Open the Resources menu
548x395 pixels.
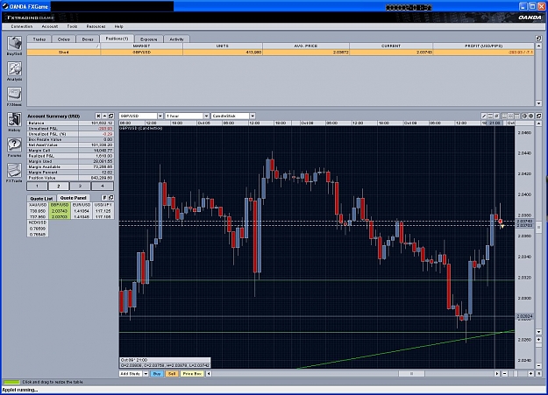(96, 26)
